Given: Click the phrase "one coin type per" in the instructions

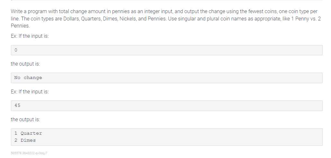Looking at the screenshot, I should (x=298, y=12).
